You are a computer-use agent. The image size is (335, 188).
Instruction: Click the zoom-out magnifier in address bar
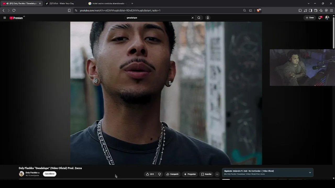click(244, 10)
